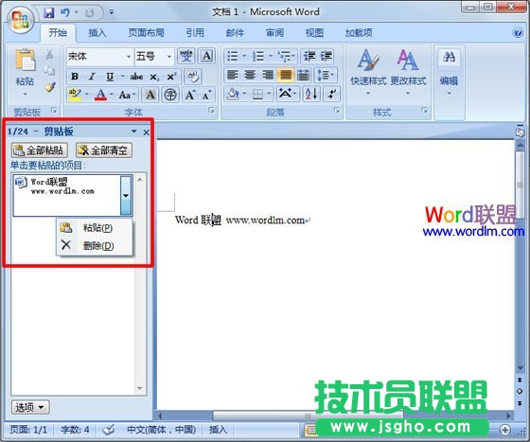
Task: Close the clipboard task pane
Action: [147, 133]
